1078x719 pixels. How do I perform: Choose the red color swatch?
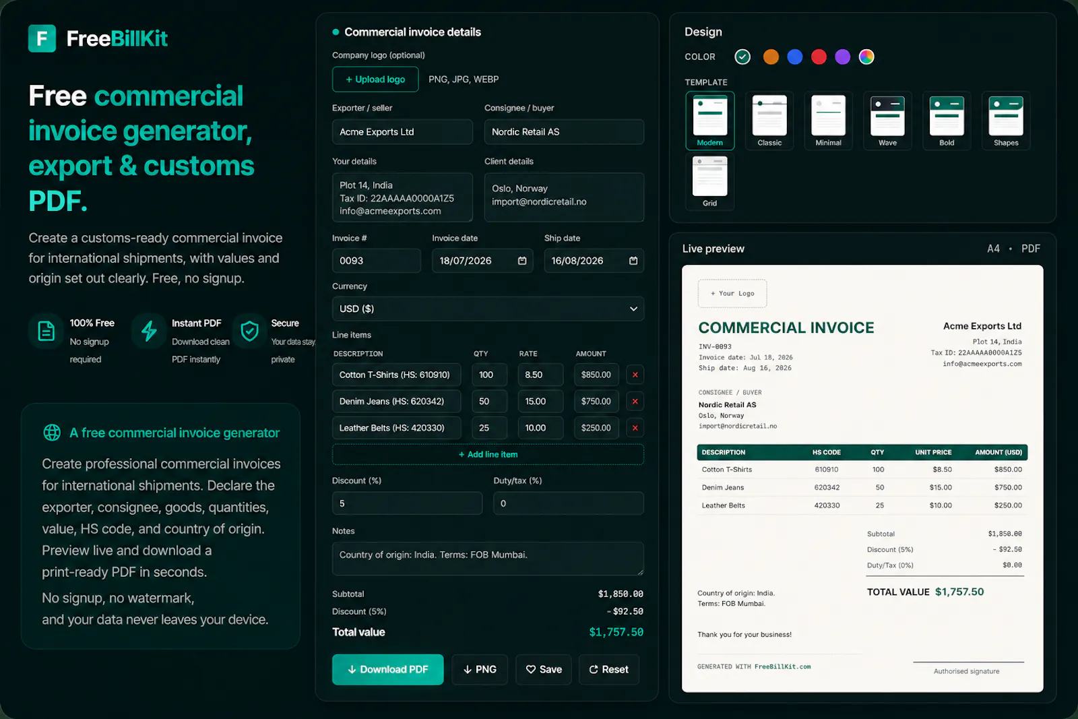pyautogui.click(x=819, y=57)
